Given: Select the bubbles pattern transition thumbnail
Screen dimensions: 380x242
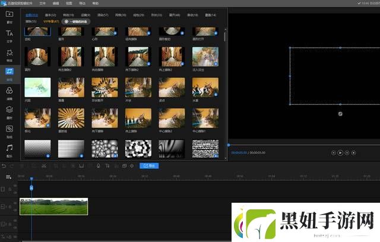Looking at the screenshot, I should coord(104,149).
